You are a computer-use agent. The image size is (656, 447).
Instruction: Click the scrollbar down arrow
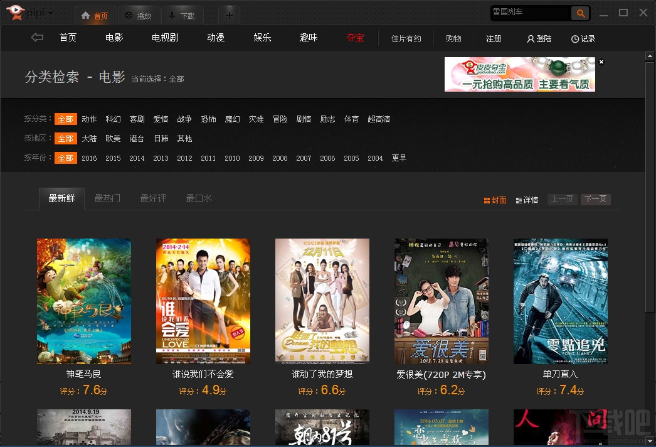pos(650,441)
